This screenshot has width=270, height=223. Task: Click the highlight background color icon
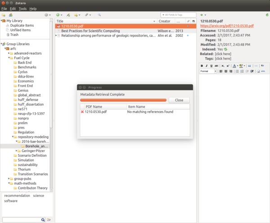(x=241, y=66)
